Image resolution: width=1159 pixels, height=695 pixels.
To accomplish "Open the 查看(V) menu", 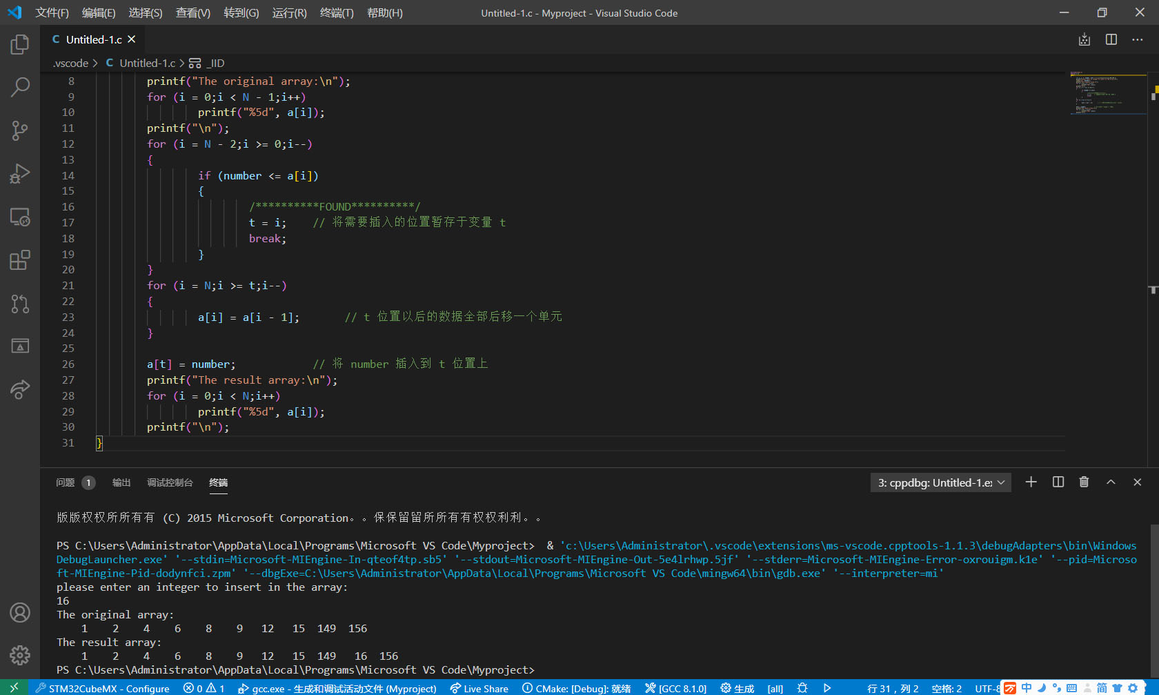I will pyautogui.click(x=193, y=12).
